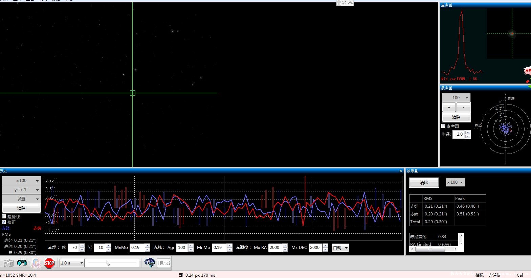The width and height of the screenshot is (531, 278).
Task: Click the 相机 status bar indicator
Action: (479, 275)
